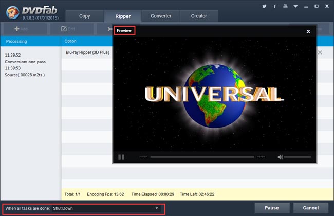Click the preview playback progress bar

click(202, 157)
